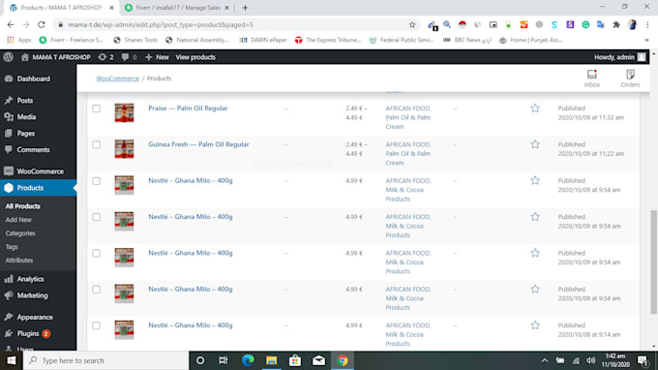This screenshot has width=658, height=370.
Task: Open the updates indicator showing 2
Action: [x=105, y=57]
